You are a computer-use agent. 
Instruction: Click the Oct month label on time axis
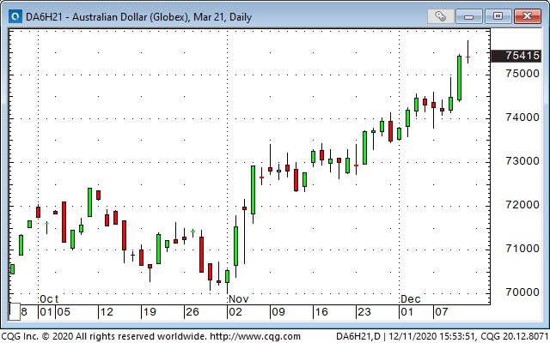point(49,299)
